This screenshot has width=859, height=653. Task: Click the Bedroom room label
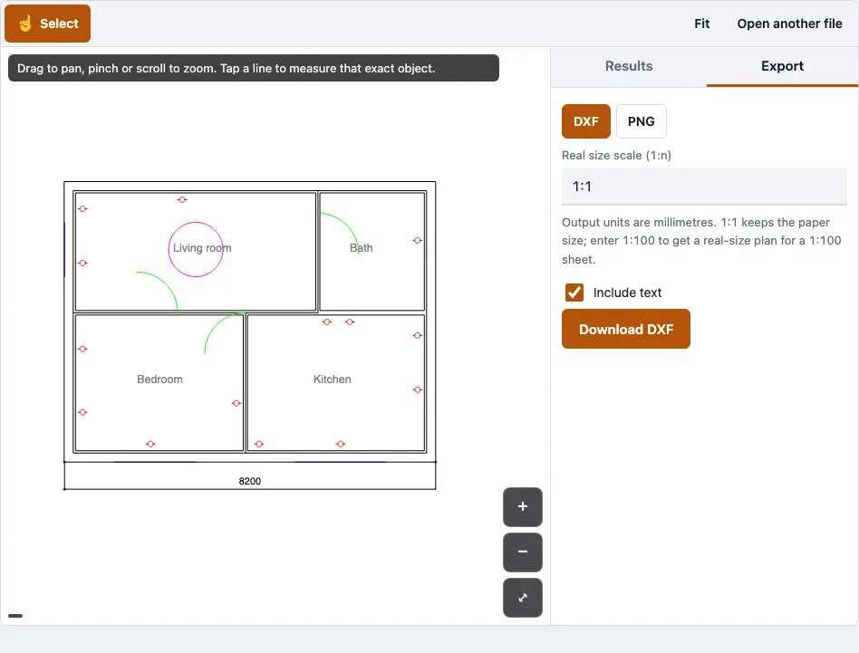pos(160,379)
